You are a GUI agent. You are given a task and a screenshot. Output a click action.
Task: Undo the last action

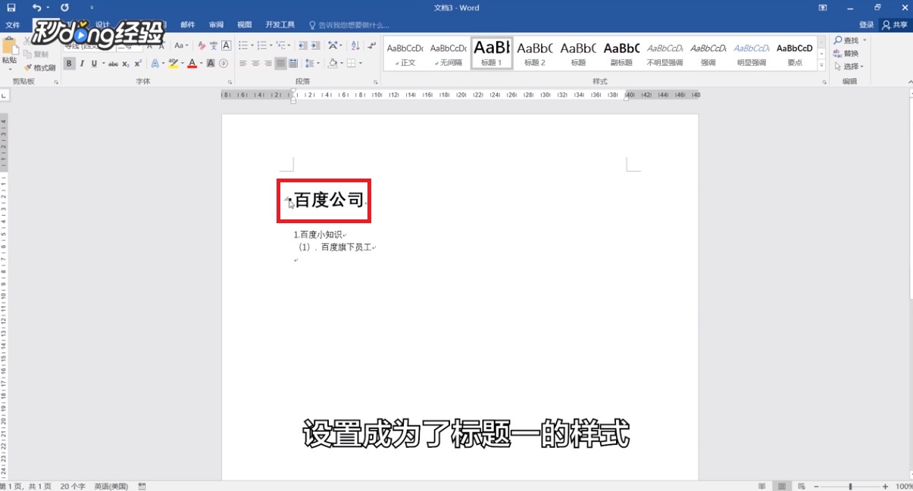point(36,7)
